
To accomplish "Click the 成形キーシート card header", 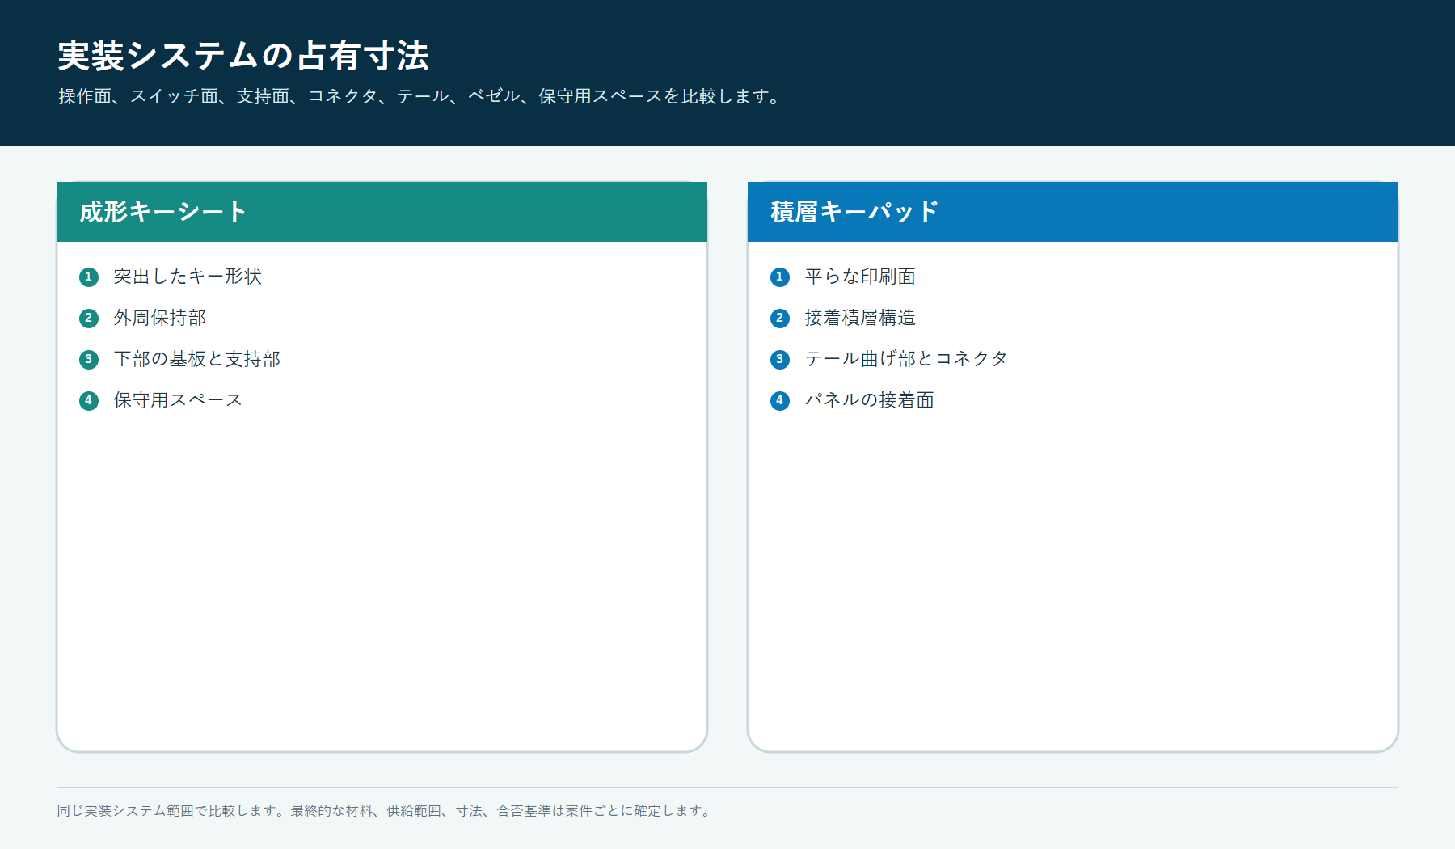I will [382, 212].
